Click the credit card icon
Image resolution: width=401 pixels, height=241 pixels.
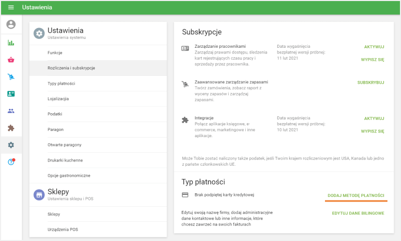(x=185, y=195)
